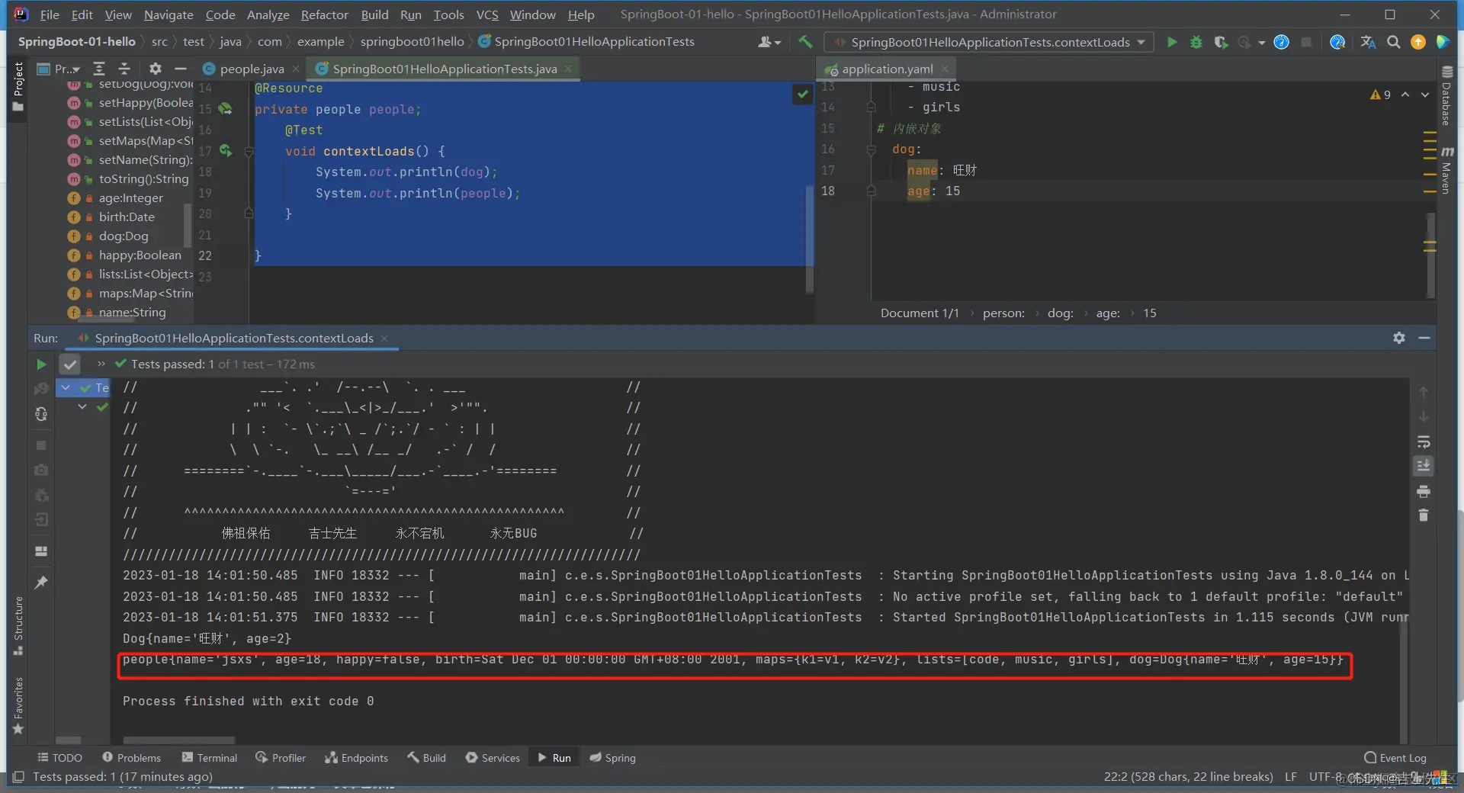The height and width of the screenshot is (793, 1464).
Task: Open the Spring tool window
Action: tap(612, 758)
